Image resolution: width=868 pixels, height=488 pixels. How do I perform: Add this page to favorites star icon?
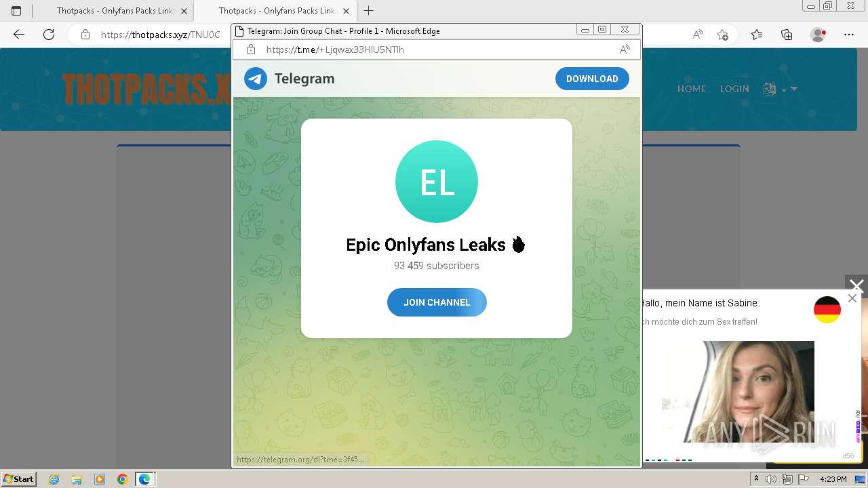(723, 35)
